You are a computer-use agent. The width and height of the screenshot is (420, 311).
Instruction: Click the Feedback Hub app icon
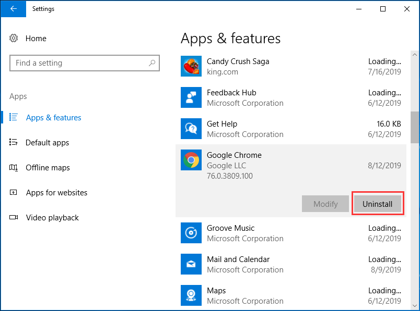pyautogui.click(x=191, y=97)
